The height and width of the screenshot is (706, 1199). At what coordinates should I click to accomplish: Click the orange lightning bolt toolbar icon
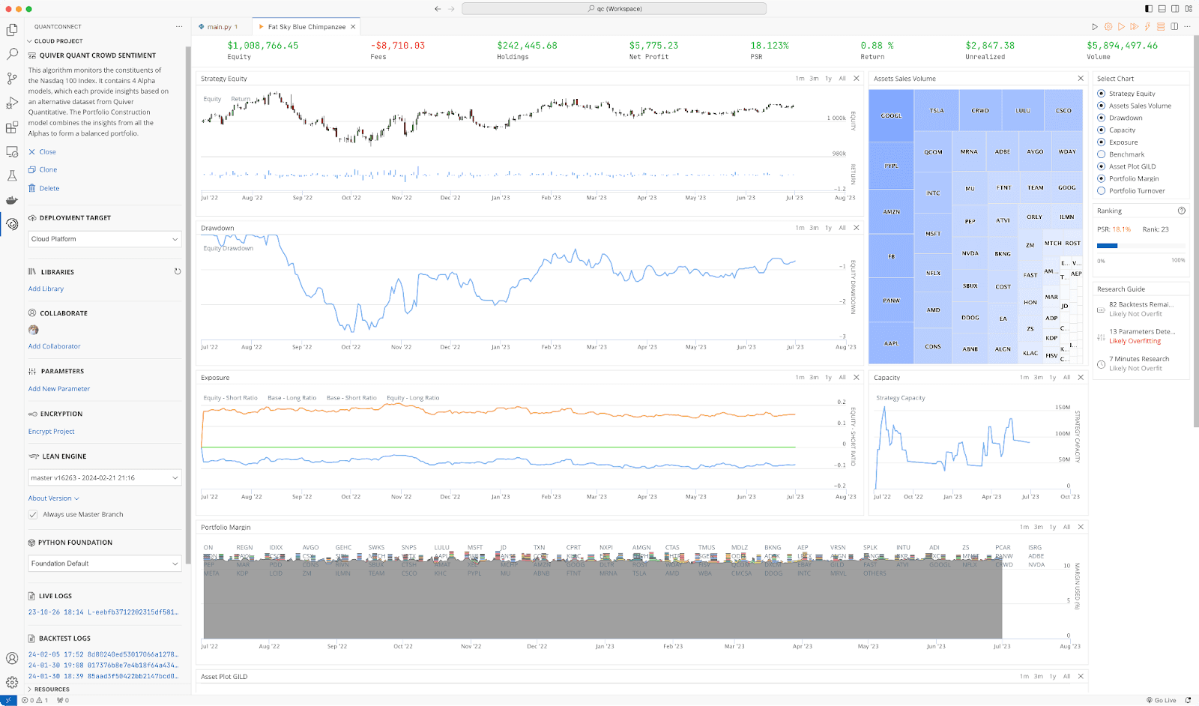click(x=1147, y=27)
